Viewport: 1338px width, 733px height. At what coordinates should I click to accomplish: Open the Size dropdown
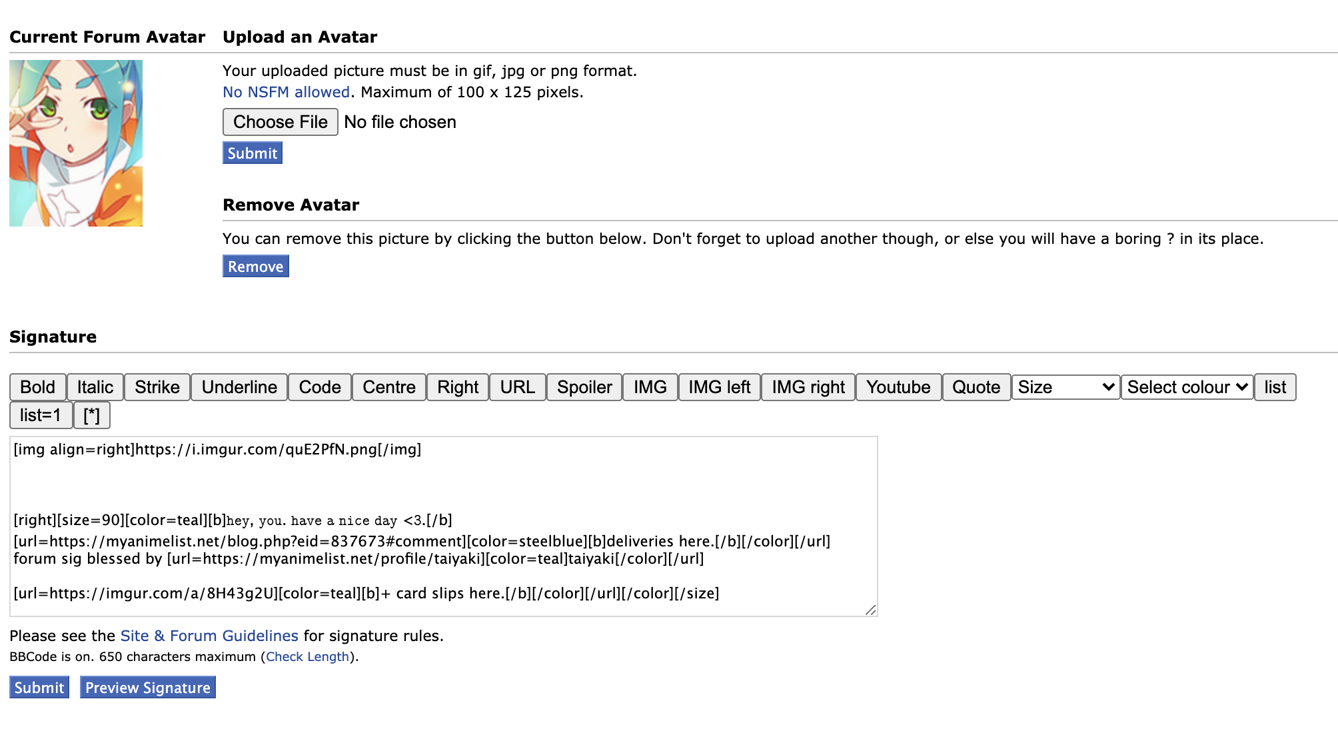coord(1065,387)
